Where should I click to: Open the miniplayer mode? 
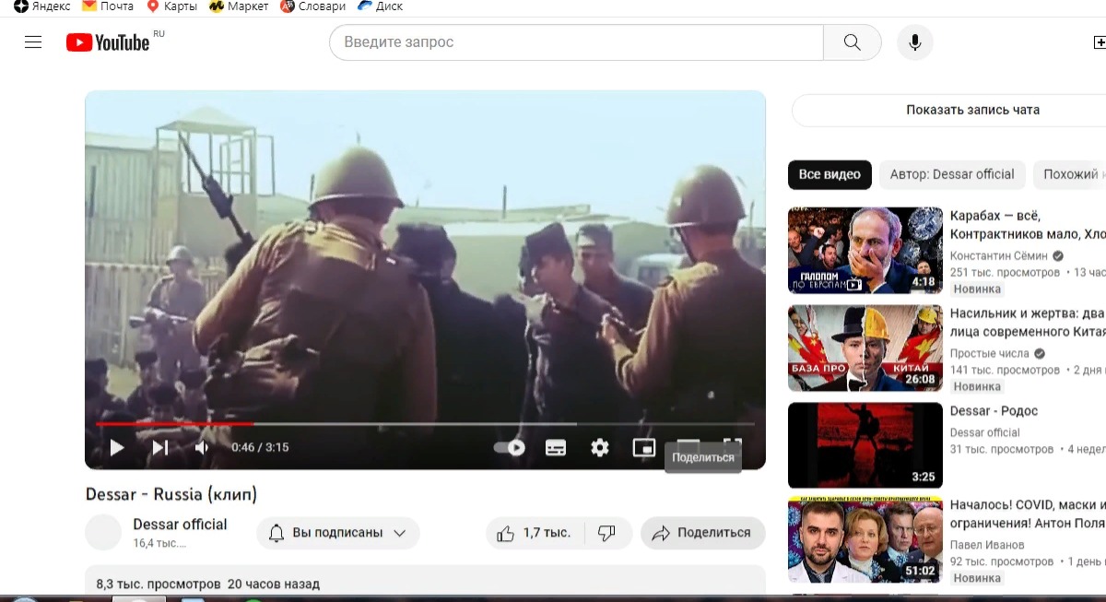pyautogui.click(x=643, y=447)
